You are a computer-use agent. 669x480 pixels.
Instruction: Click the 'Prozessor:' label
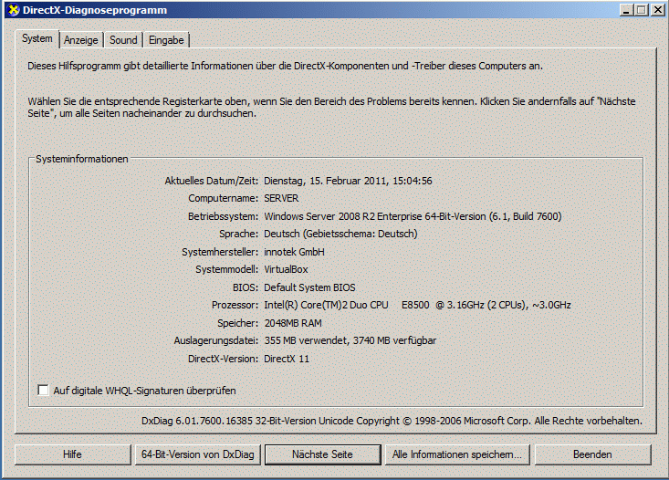click(235, 305)
